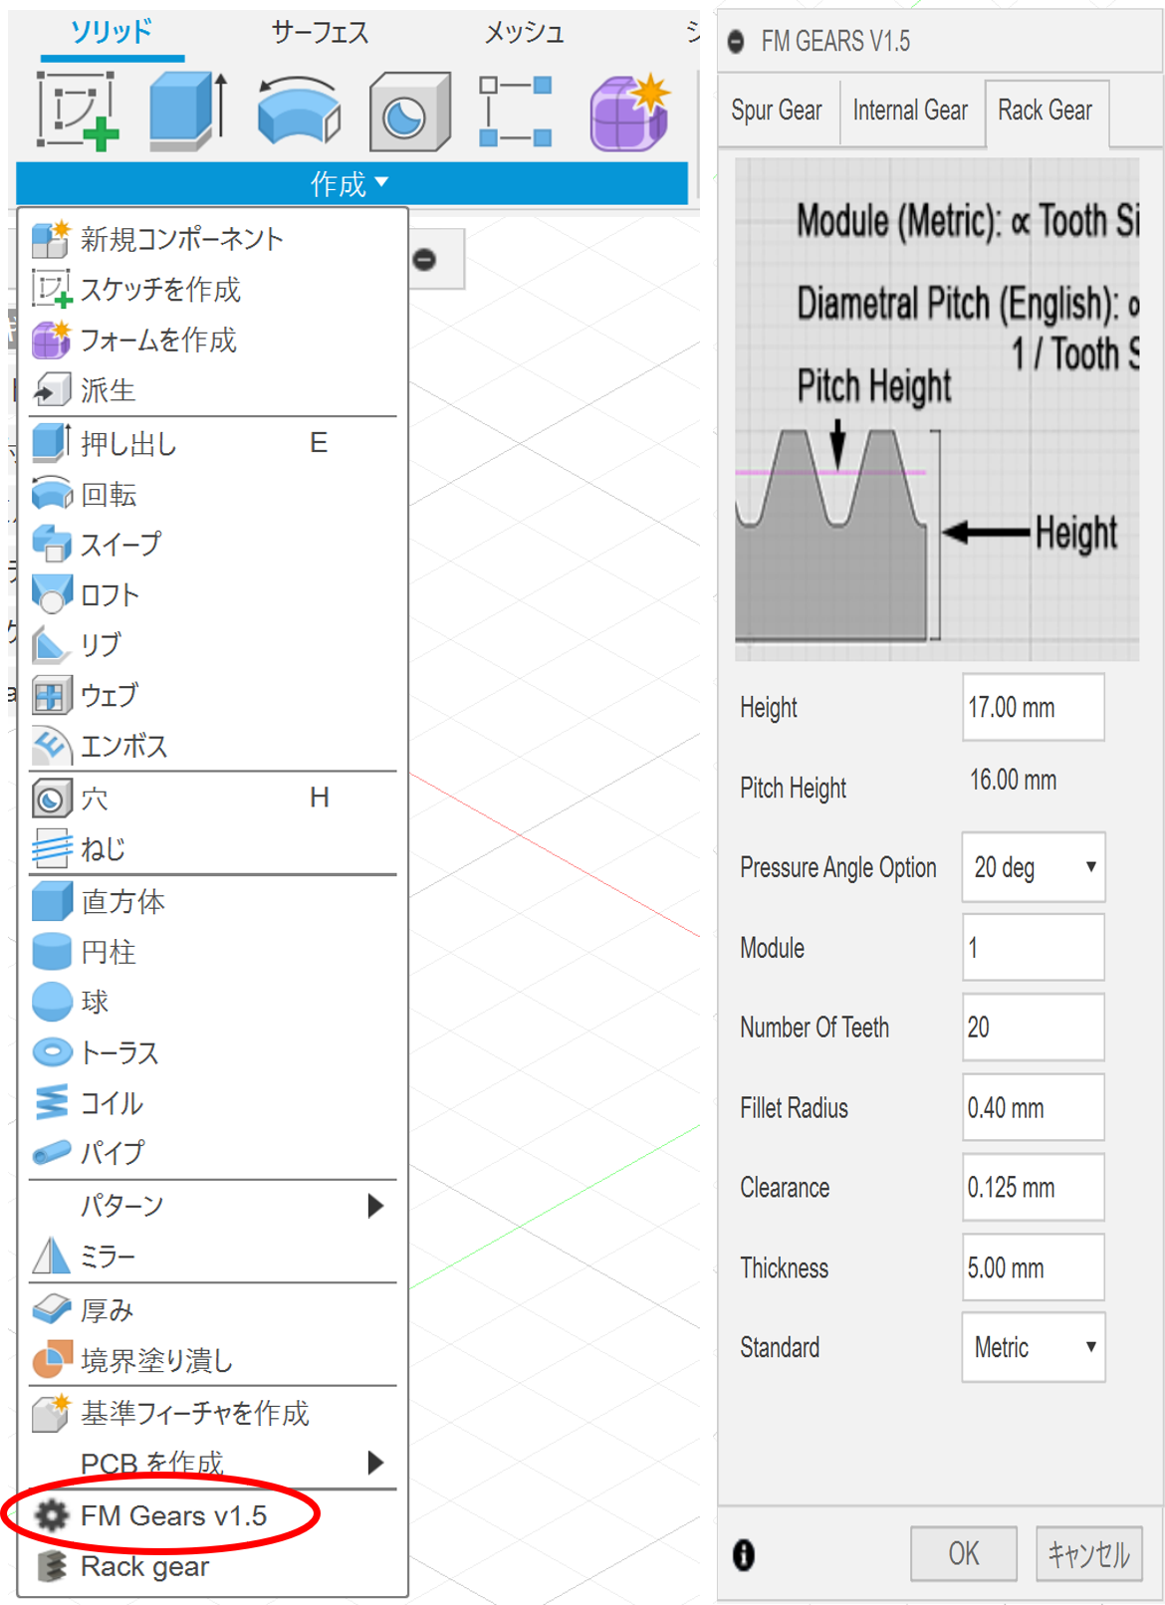Select コイル coil icon in menu
The height and width of the screenshot is (1605, 1165).
(52, 1103)
